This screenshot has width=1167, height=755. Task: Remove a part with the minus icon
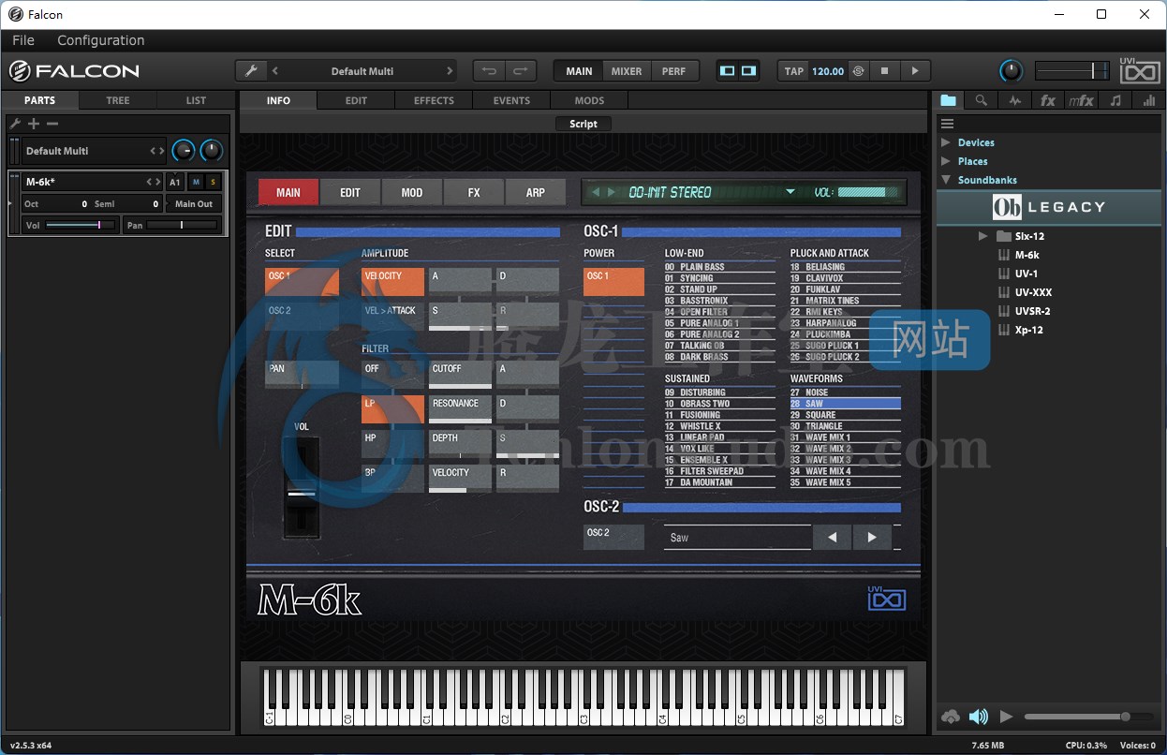click(52, 124)
